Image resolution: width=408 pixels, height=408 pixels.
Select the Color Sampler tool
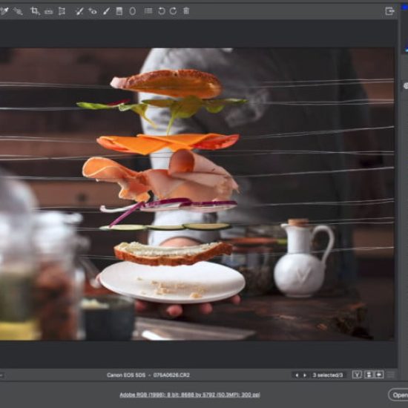coord(4,11)
